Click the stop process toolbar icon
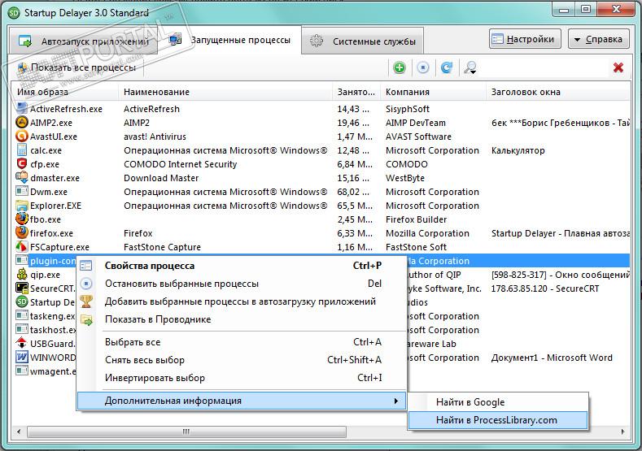 tap(423, 67)
